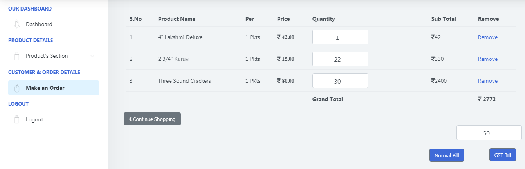
Task: Remove the Three Sound Crackers item
Action: pyautogui.click(x=487, y=81)
